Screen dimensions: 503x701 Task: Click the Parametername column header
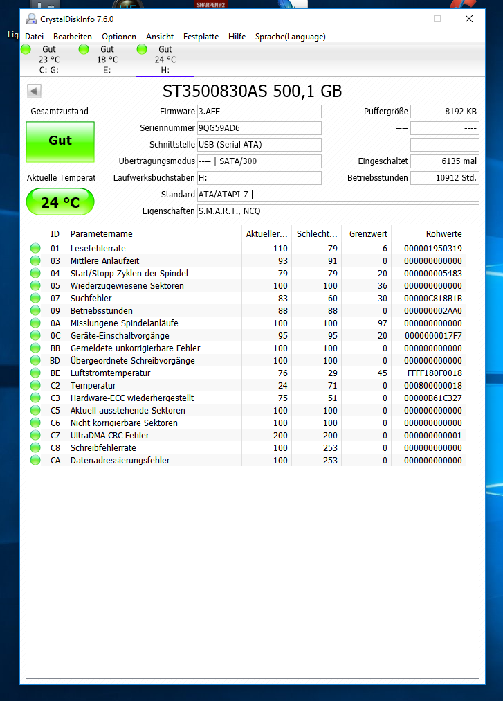[x=154, y=234]
